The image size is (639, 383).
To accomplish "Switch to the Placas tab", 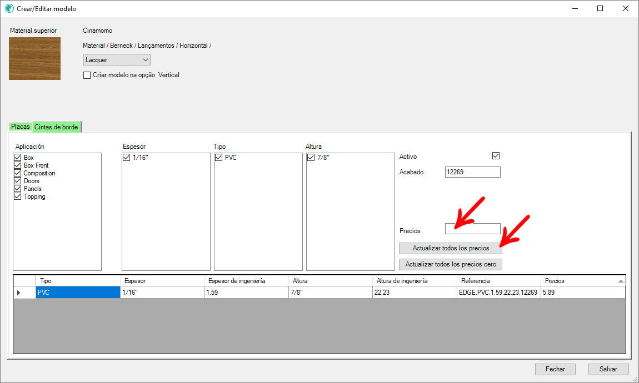I will click(x=21, y=127).
